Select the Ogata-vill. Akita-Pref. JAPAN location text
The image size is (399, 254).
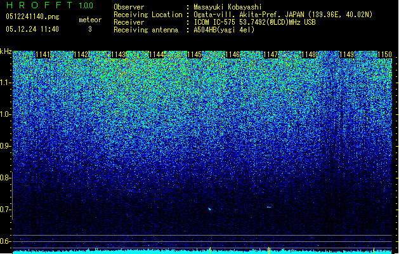283,15
